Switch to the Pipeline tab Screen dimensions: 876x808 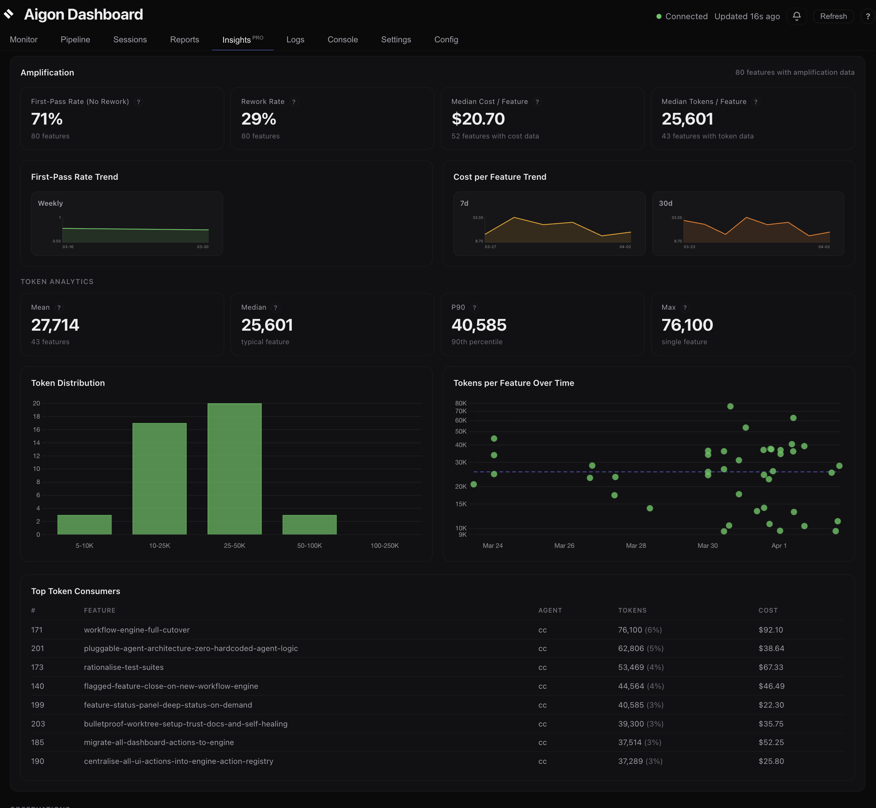pos(75,40)
